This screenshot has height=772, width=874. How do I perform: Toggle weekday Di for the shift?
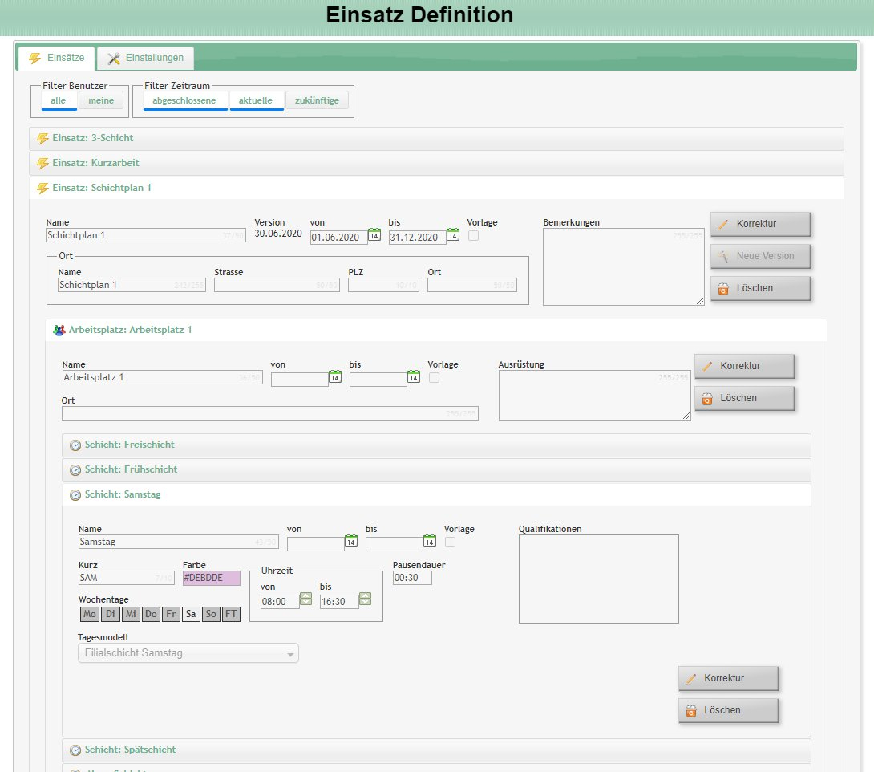(x=111, y=614)
